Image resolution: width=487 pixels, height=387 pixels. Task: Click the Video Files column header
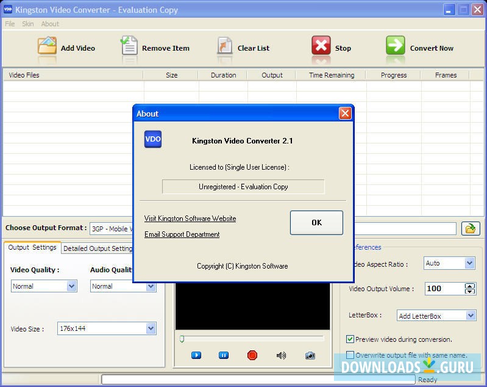73,75
